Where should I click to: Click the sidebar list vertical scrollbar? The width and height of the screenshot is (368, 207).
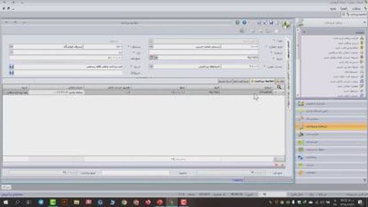[298, 63]
